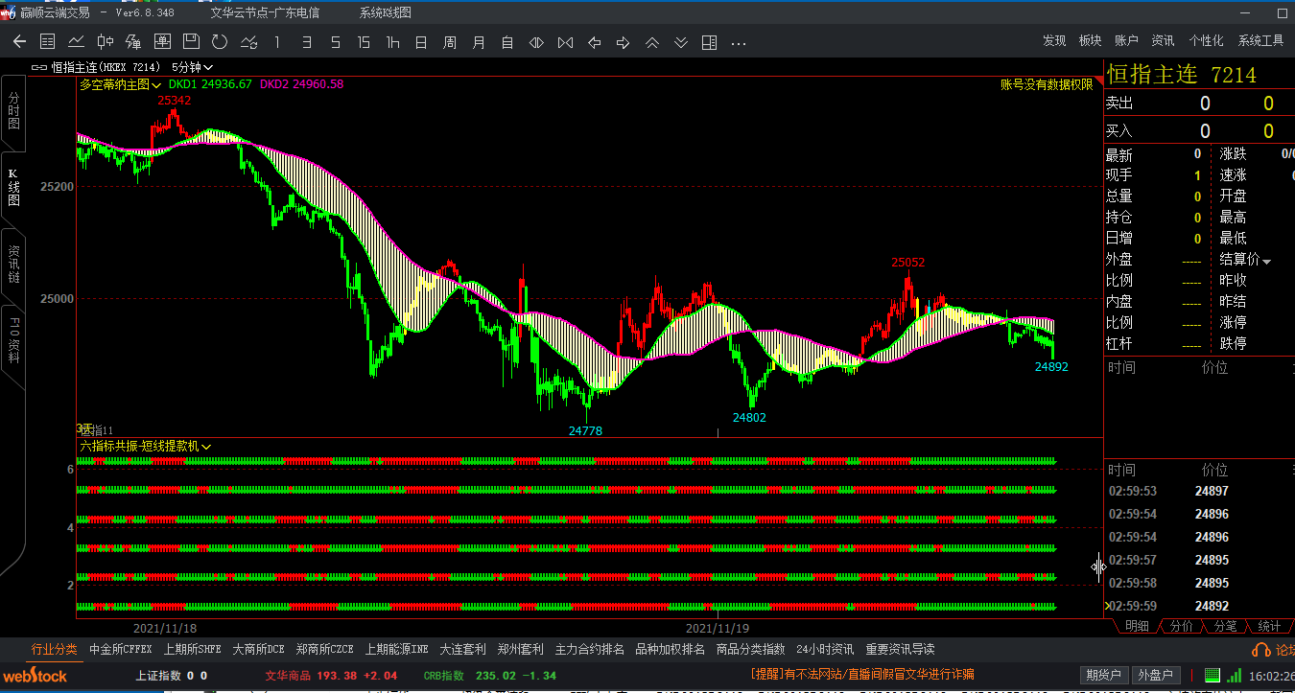Open the 结算价 dropdown arrow
The height and width of the screenshot is (693, 1295).
[x=1266, y=262]
